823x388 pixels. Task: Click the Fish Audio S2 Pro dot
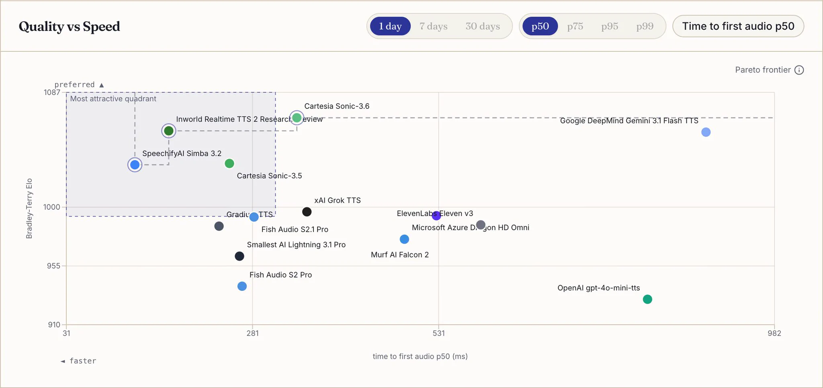[242, 286]
